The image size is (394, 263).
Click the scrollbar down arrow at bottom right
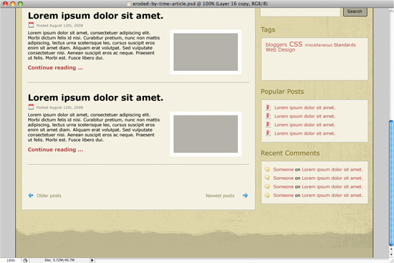pyautogui.click(x=391, y=254)
